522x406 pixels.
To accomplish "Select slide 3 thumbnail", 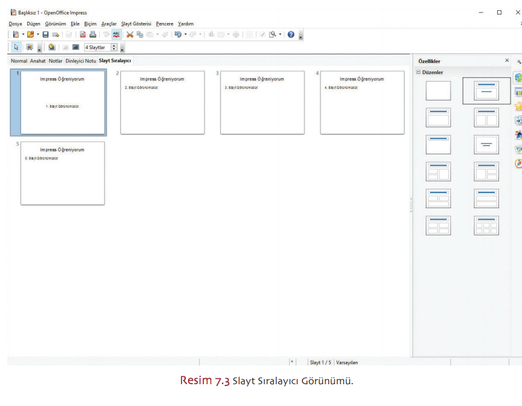I will point(262,102).
